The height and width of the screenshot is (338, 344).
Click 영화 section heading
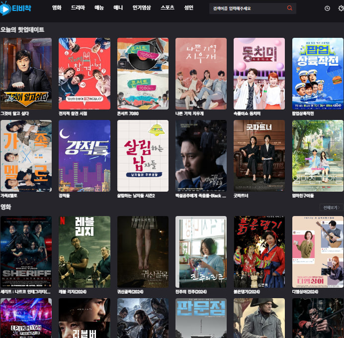[5, 207]
